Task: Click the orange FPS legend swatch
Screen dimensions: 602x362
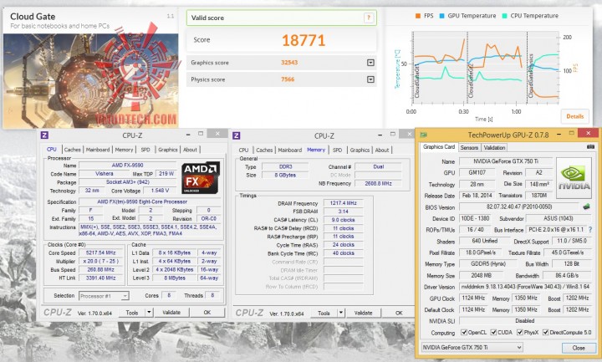Action: [x=418, y=16]
